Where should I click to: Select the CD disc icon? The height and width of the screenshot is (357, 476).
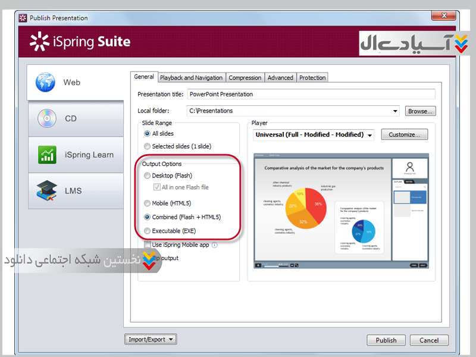click(x=46, y=118)
